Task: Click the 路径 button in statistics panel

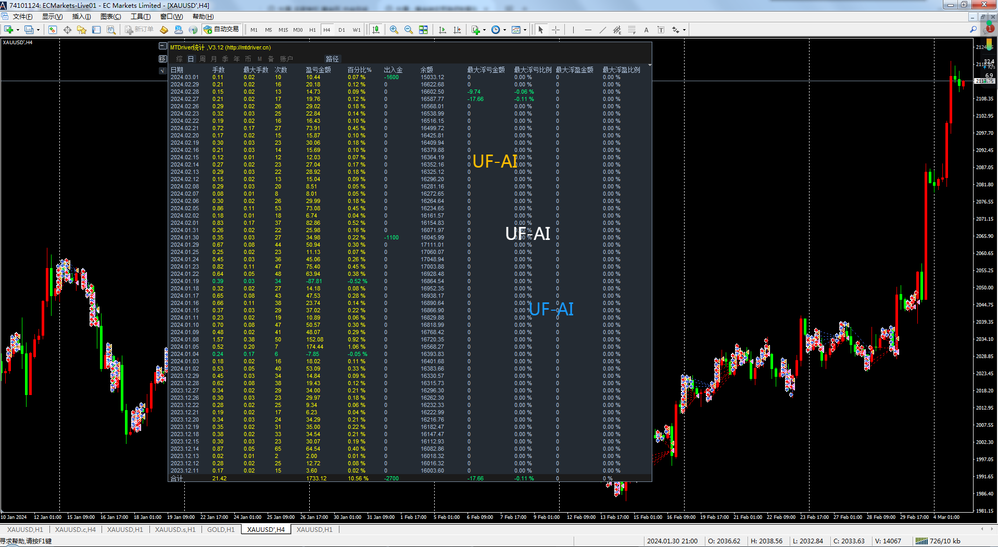Action: (332, 59)
